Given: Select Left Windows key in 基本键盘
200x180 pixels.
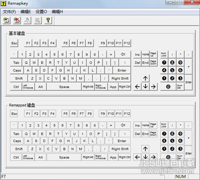Looking at the screenshot, I should pos(28,87).
